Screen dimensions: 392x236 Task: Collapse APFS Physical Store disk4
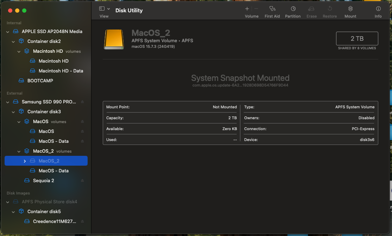[x=7, y=202]
